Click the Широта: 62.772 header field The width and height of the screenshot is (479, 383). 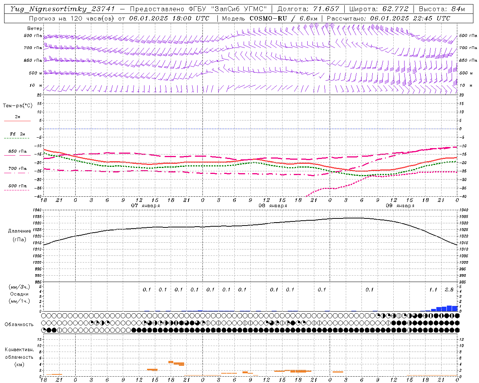379,9
